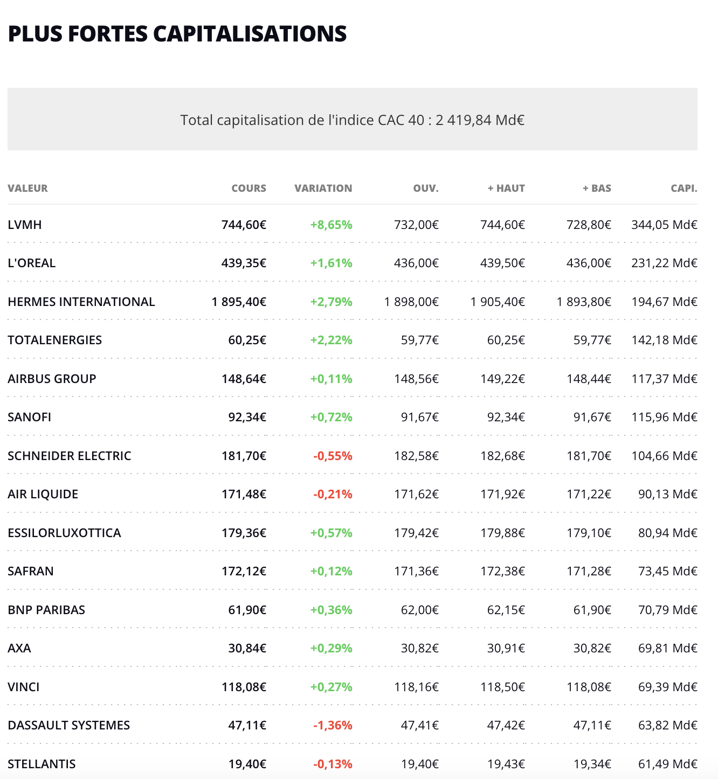Open AIRBUS GROUP quote page
Image resolution: width=718 pixels, height=779 pixels.
click(x=52, y=379)
